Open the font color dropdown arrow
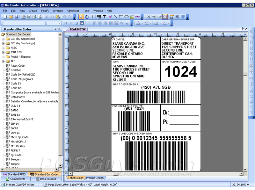Viewport: 255px width, 190px height. (142, 23)
